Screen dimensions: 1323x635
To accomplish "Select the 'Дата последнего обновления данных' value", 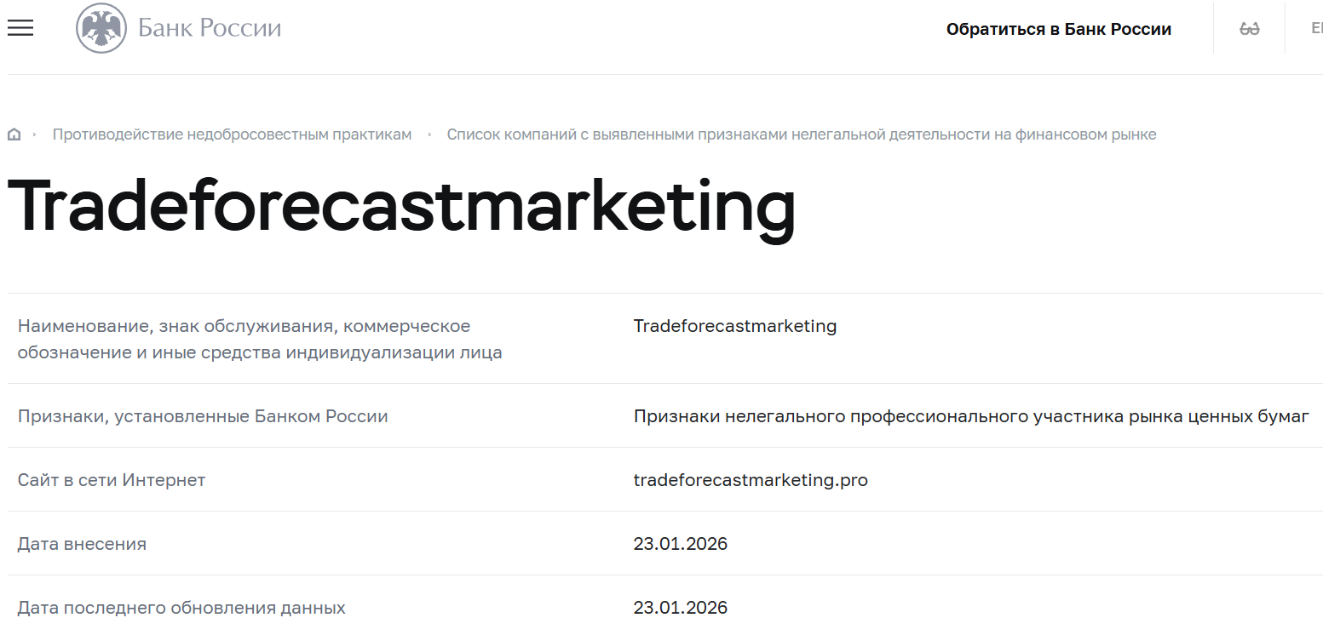I will coord(681,607).
